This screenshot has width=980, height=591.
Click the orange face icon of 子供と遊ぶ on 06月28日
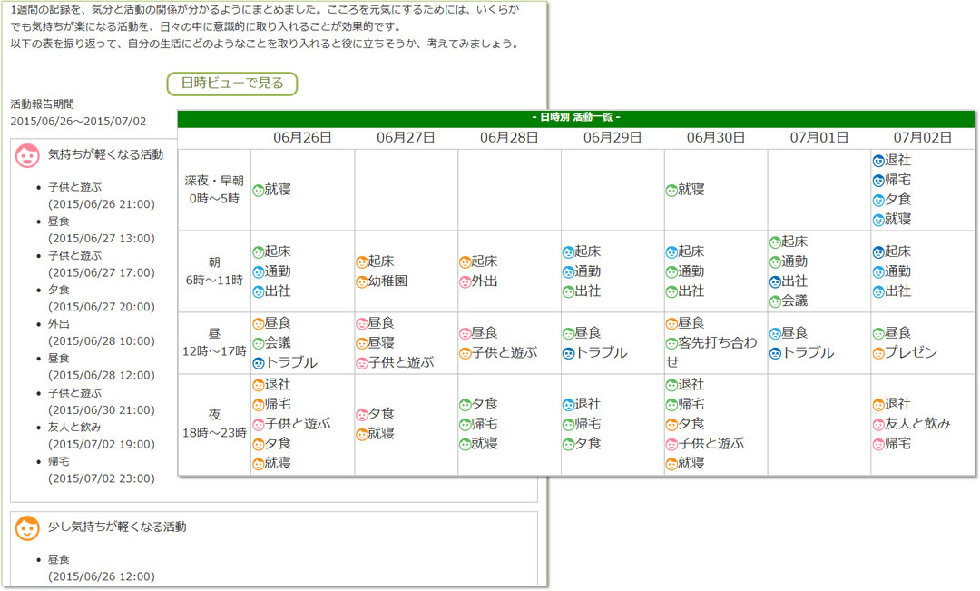pos(465,353)
